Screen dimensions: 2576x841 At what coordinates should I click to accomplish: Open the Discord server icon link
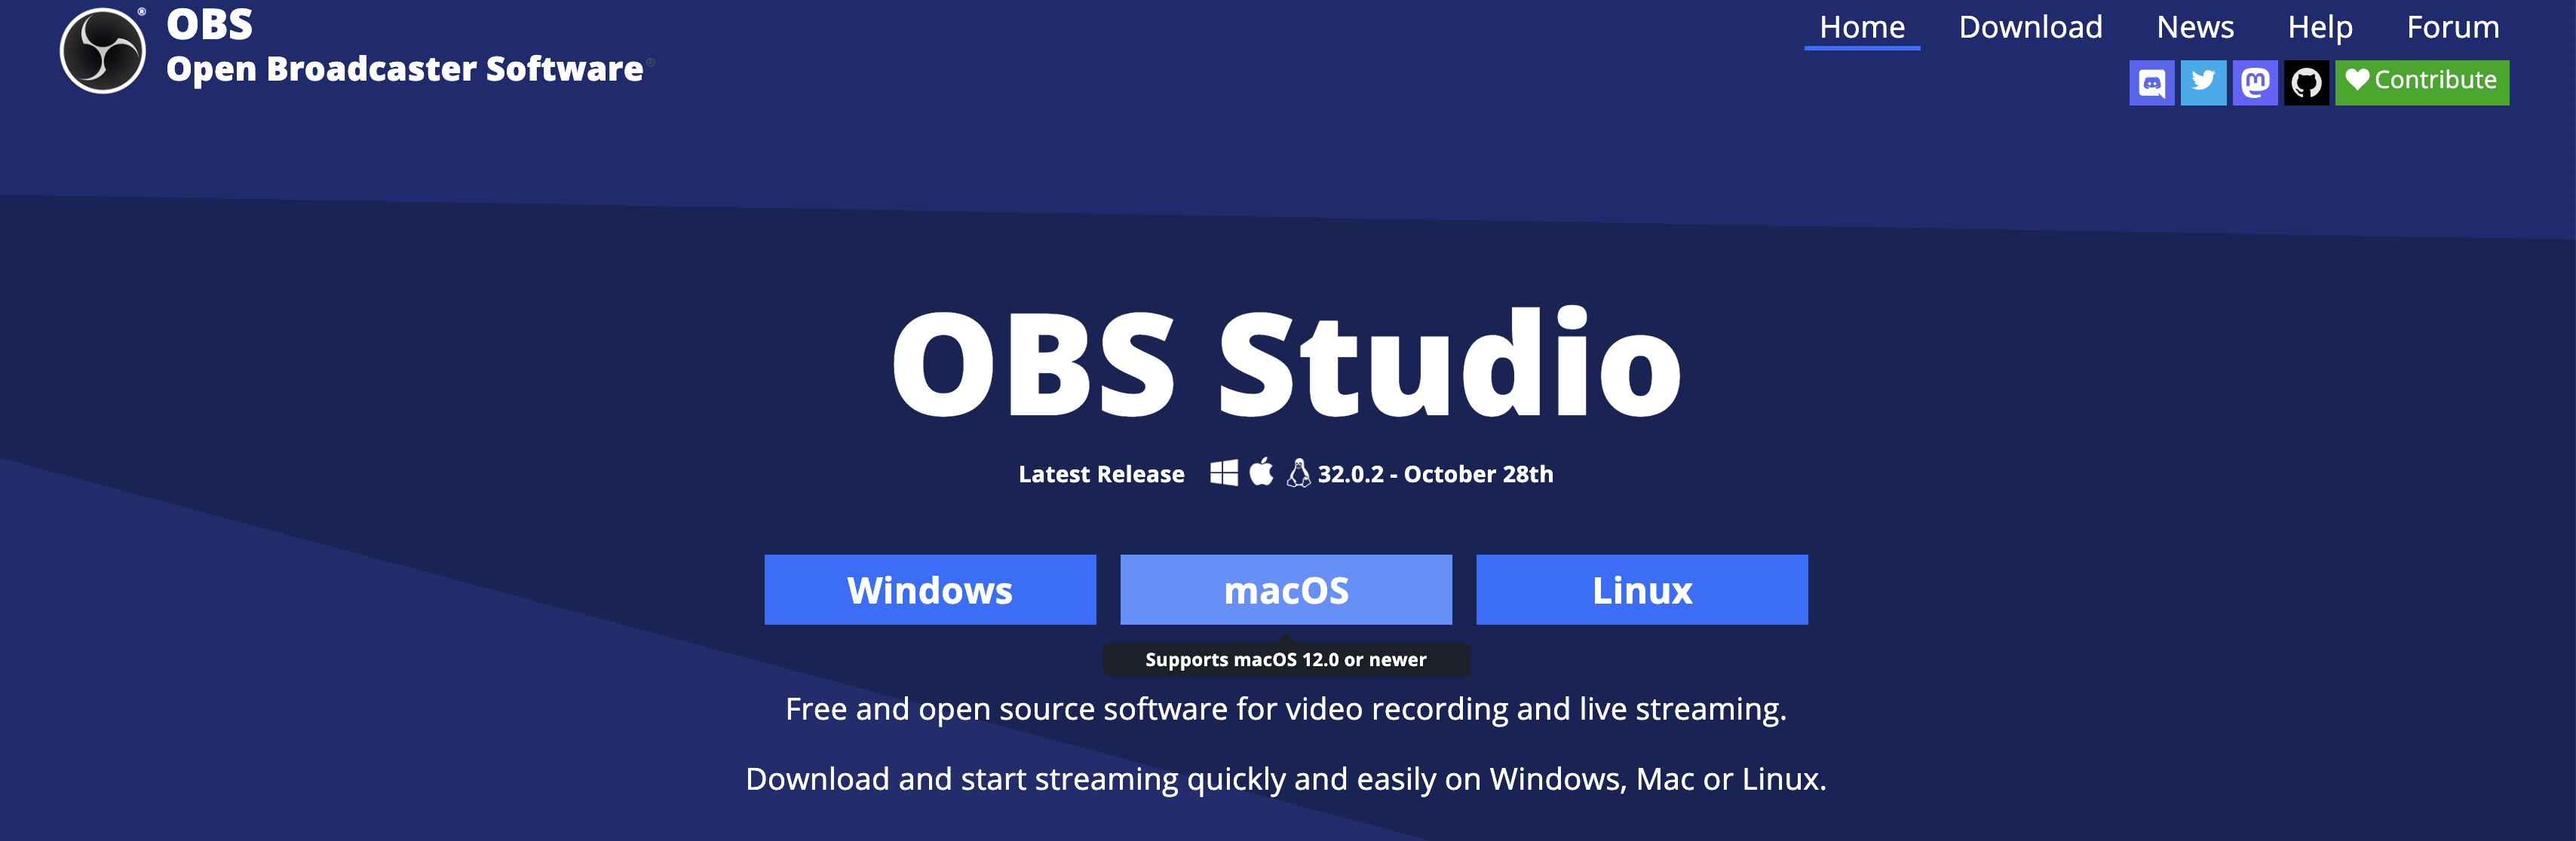[2151, 83]
